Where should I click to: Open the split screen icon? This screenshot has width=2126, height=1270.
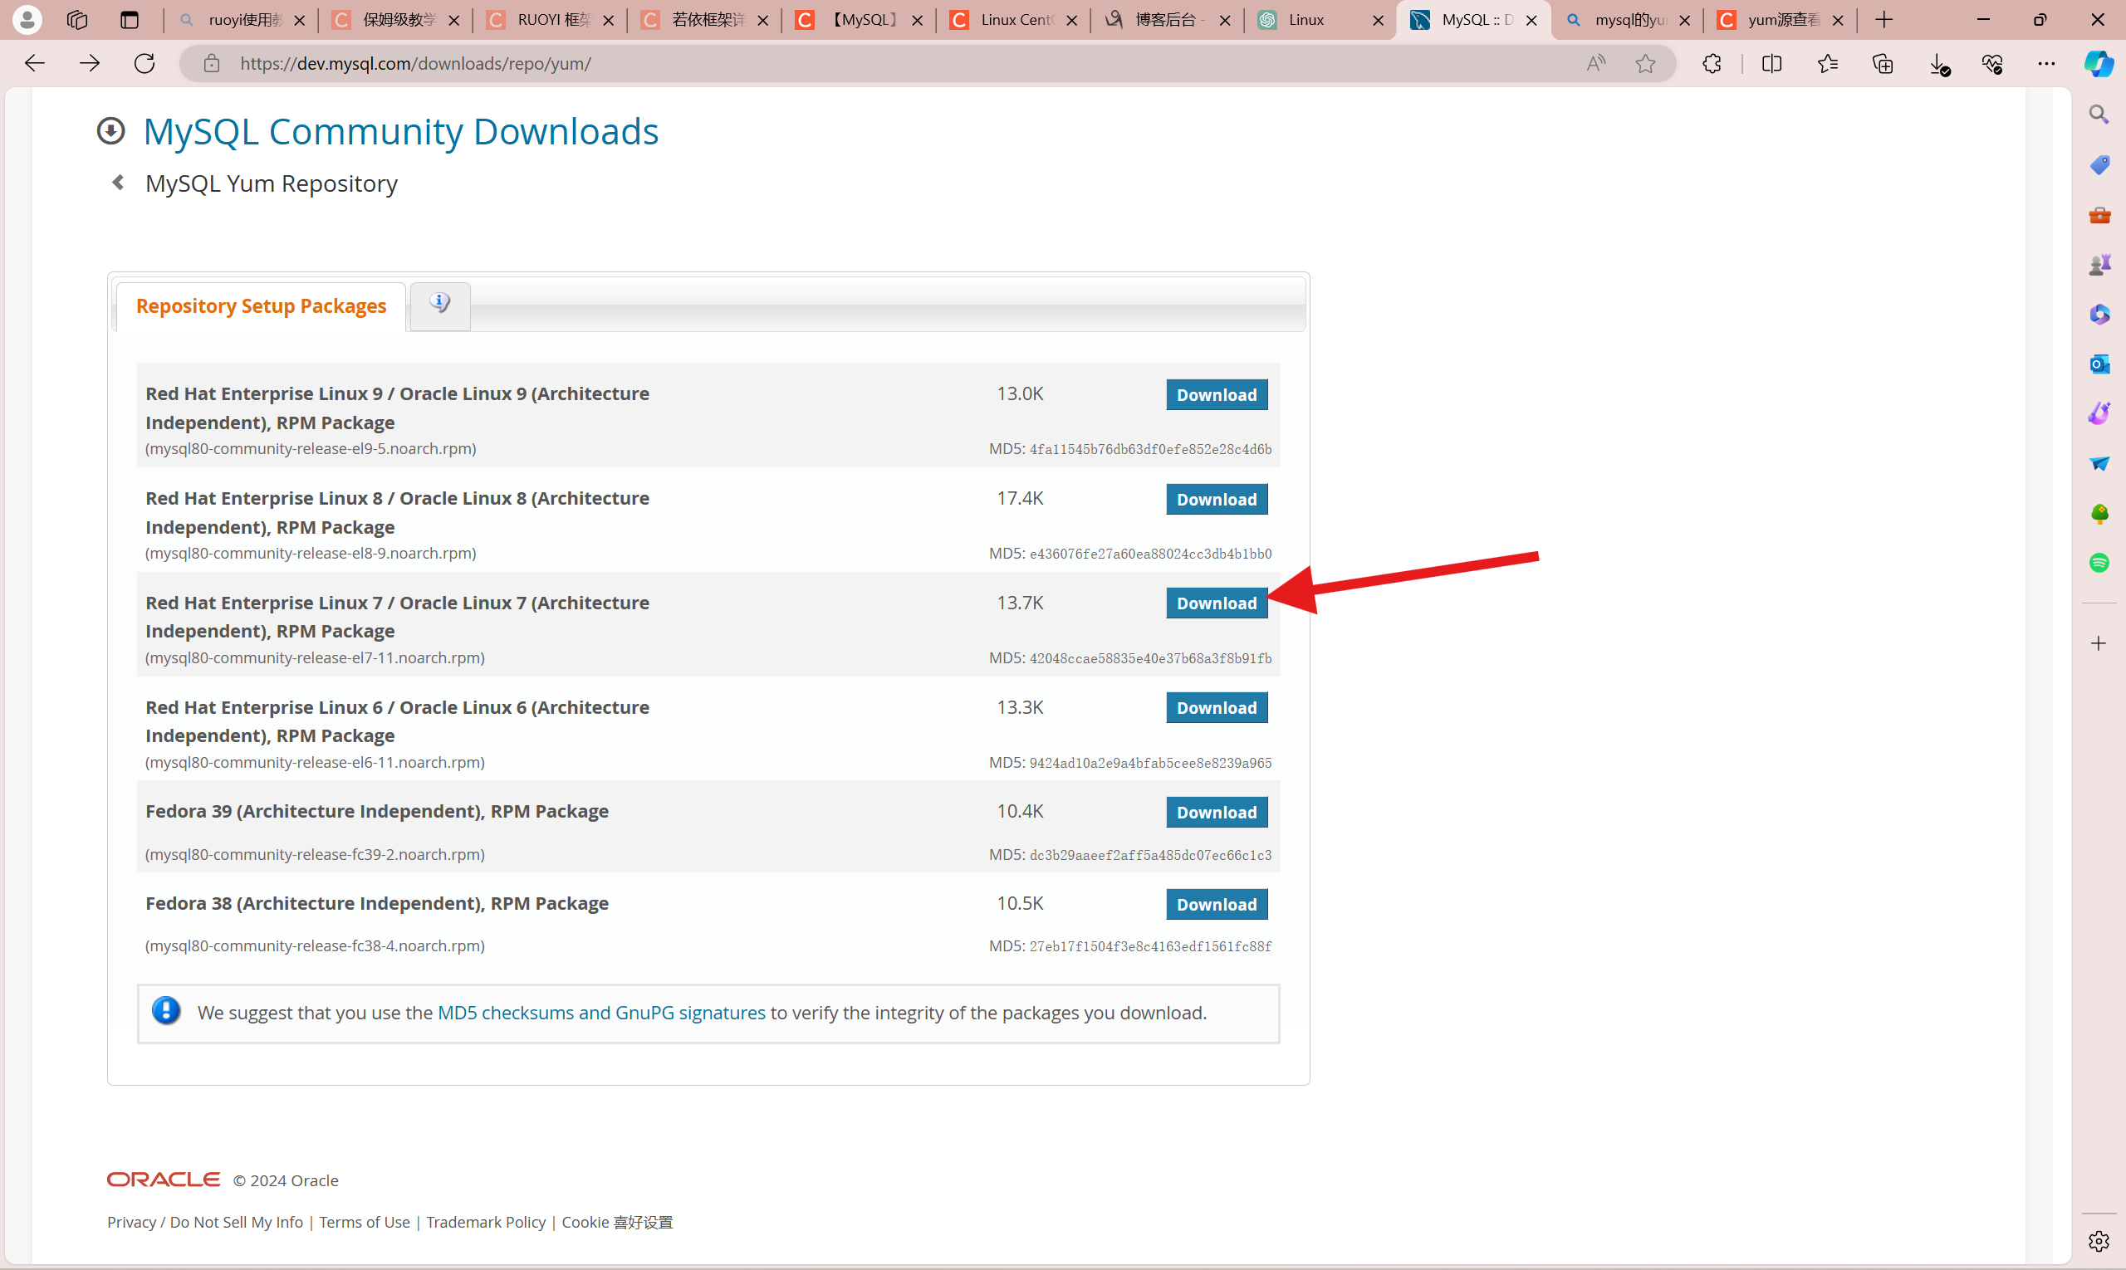click(1771, 63)
